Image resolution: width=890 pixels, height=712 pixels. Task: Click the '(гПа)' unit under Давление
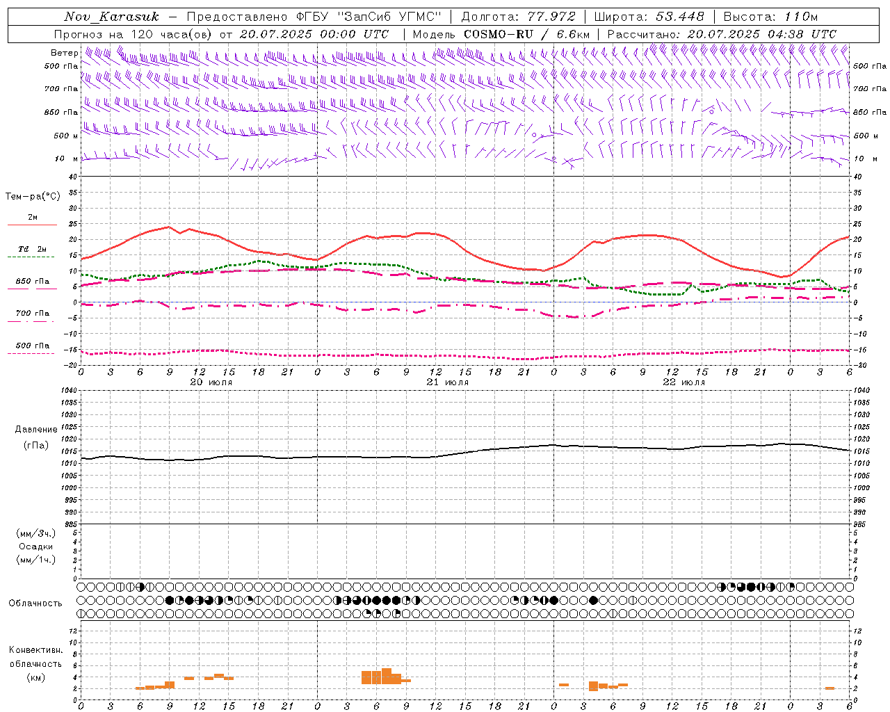point(36,446)
